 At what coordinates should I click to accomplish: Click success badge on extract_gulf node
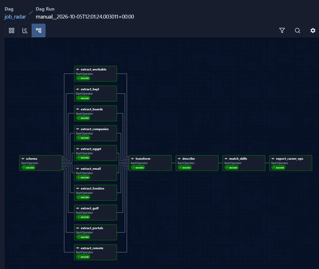pos(83,217)
